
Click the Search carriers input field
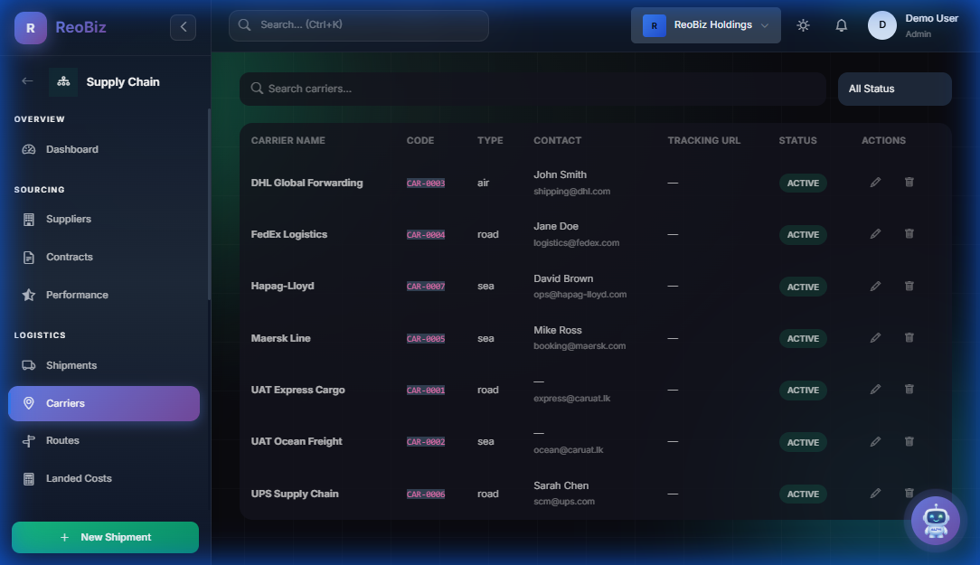click(532, 89)
